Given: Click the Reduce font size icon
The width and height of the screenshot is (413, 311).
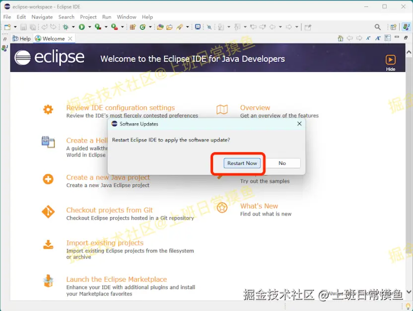Looking at the screenshot, I should point(368,38).
